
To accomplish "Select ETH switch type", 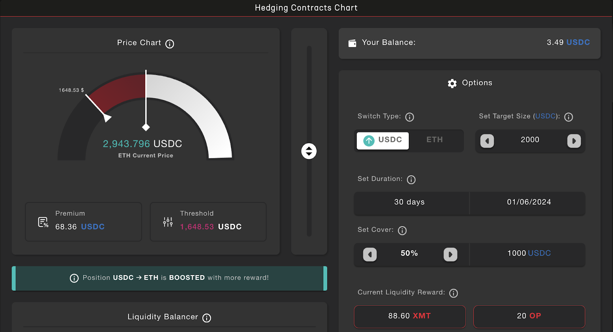I will click(434, 140).
